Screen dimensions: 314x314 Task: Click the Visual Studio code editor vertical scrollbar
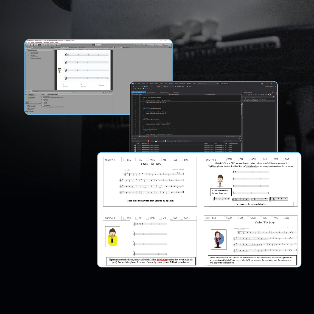click(242, 115)
